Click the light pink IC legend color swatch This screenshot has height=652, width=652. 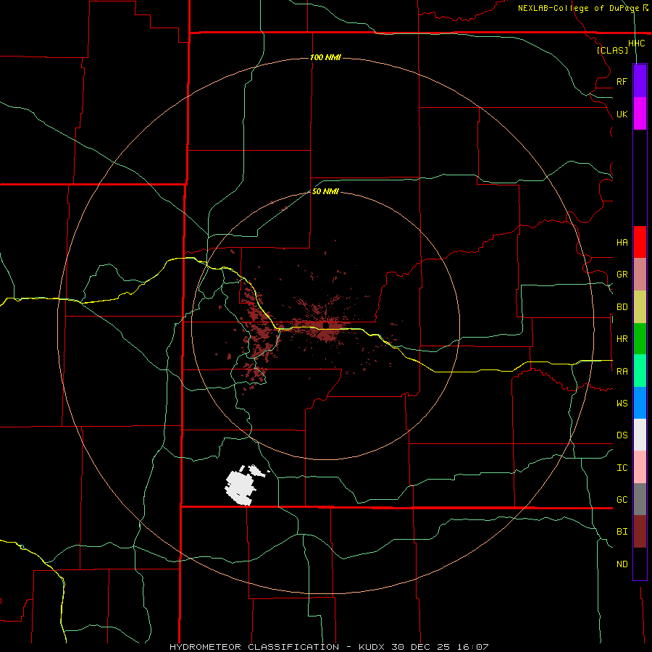pyautogui.click(x=640, y=467)
